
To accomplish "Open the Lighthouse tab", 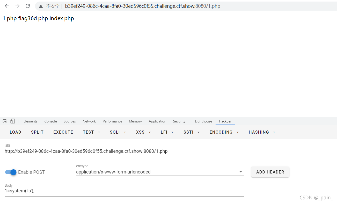I will [x=203, y=121].
